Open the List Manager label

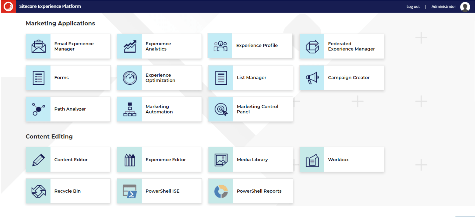(251, 78)
